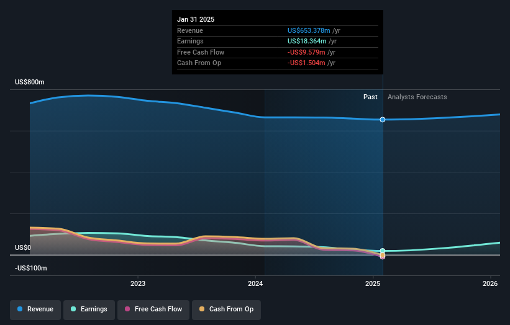Select the teal earnings data point marker
Image resolution: width=510 pixels, height=325 pixels.
tap(383, 251)
